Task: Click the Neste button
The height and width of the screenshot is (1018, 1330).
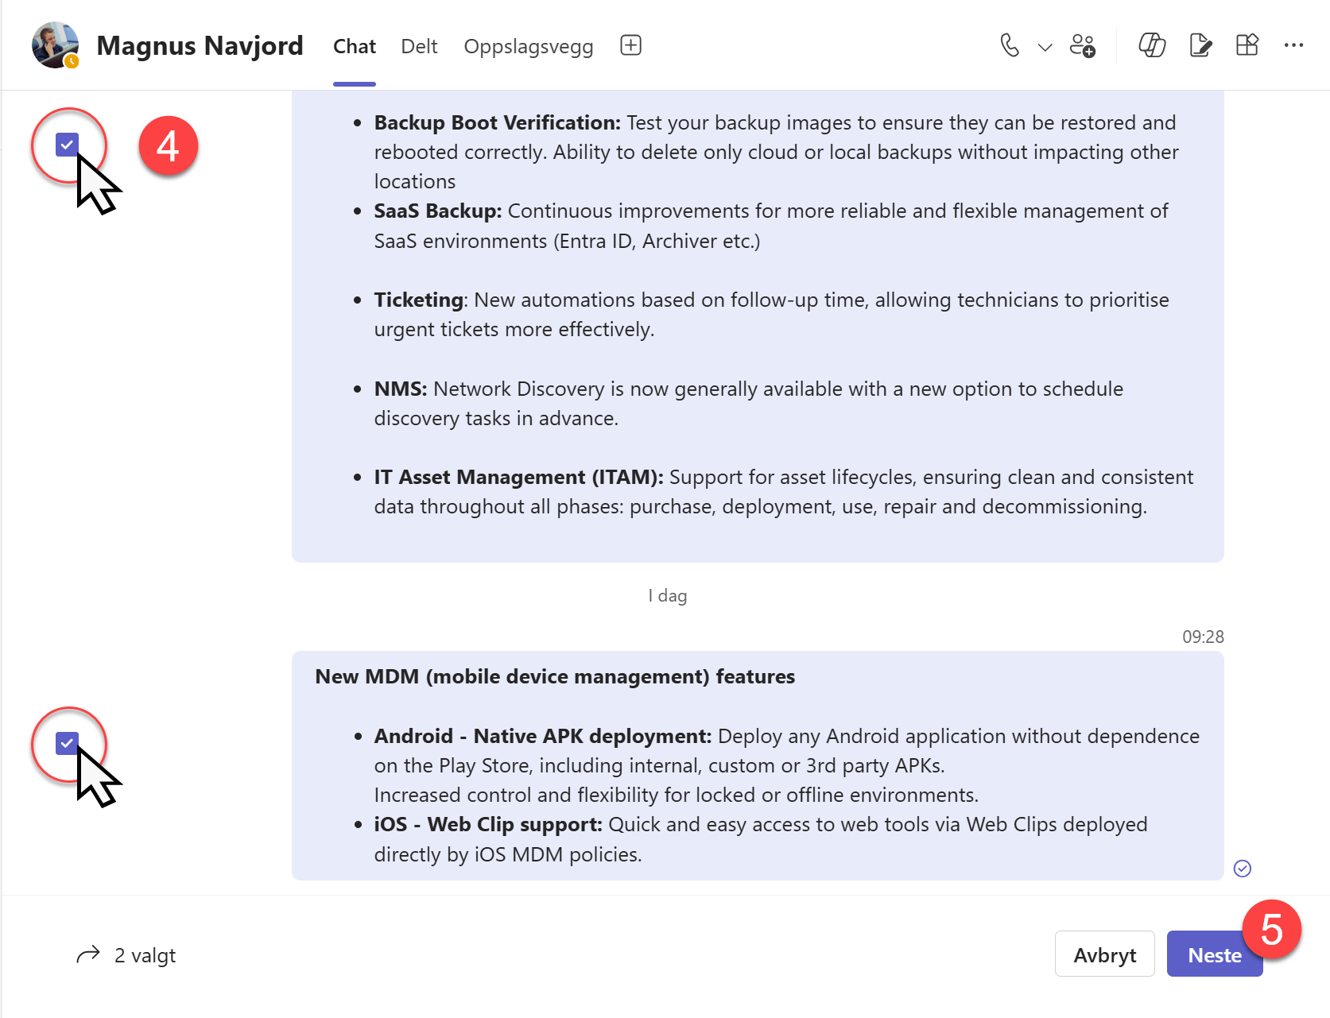Action: pos(1214,954)
